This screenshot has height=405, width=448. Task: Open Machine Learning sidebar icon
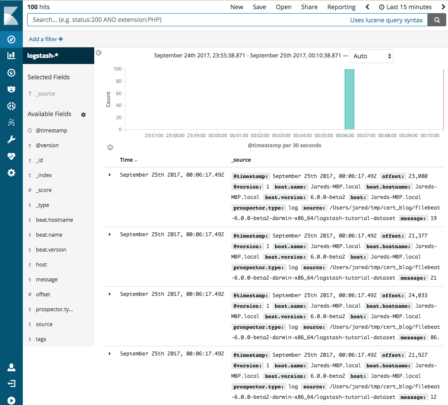[11, 106]
